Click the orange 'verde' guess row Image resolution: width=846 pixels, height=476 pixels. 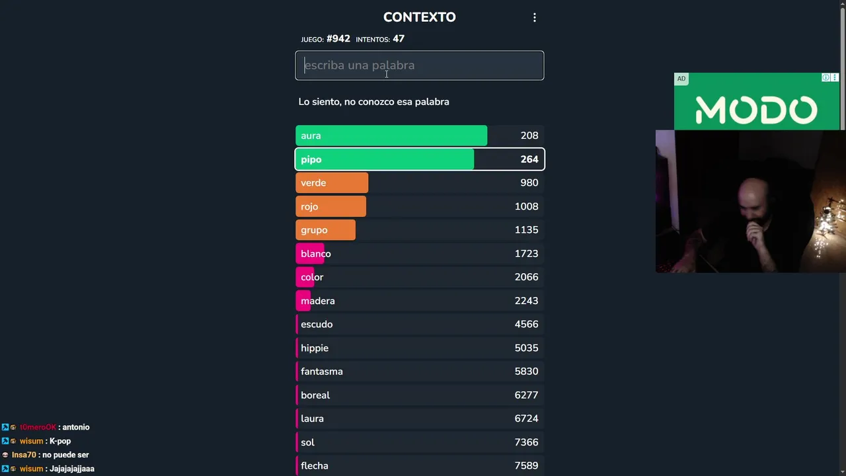[419, 183]
